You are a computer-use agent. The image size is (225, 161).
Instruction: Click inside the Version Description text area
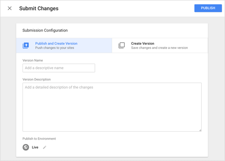coord(112,107)
